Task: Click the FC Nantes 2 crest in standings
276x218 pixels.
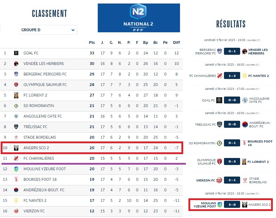Action: (16, 200)
